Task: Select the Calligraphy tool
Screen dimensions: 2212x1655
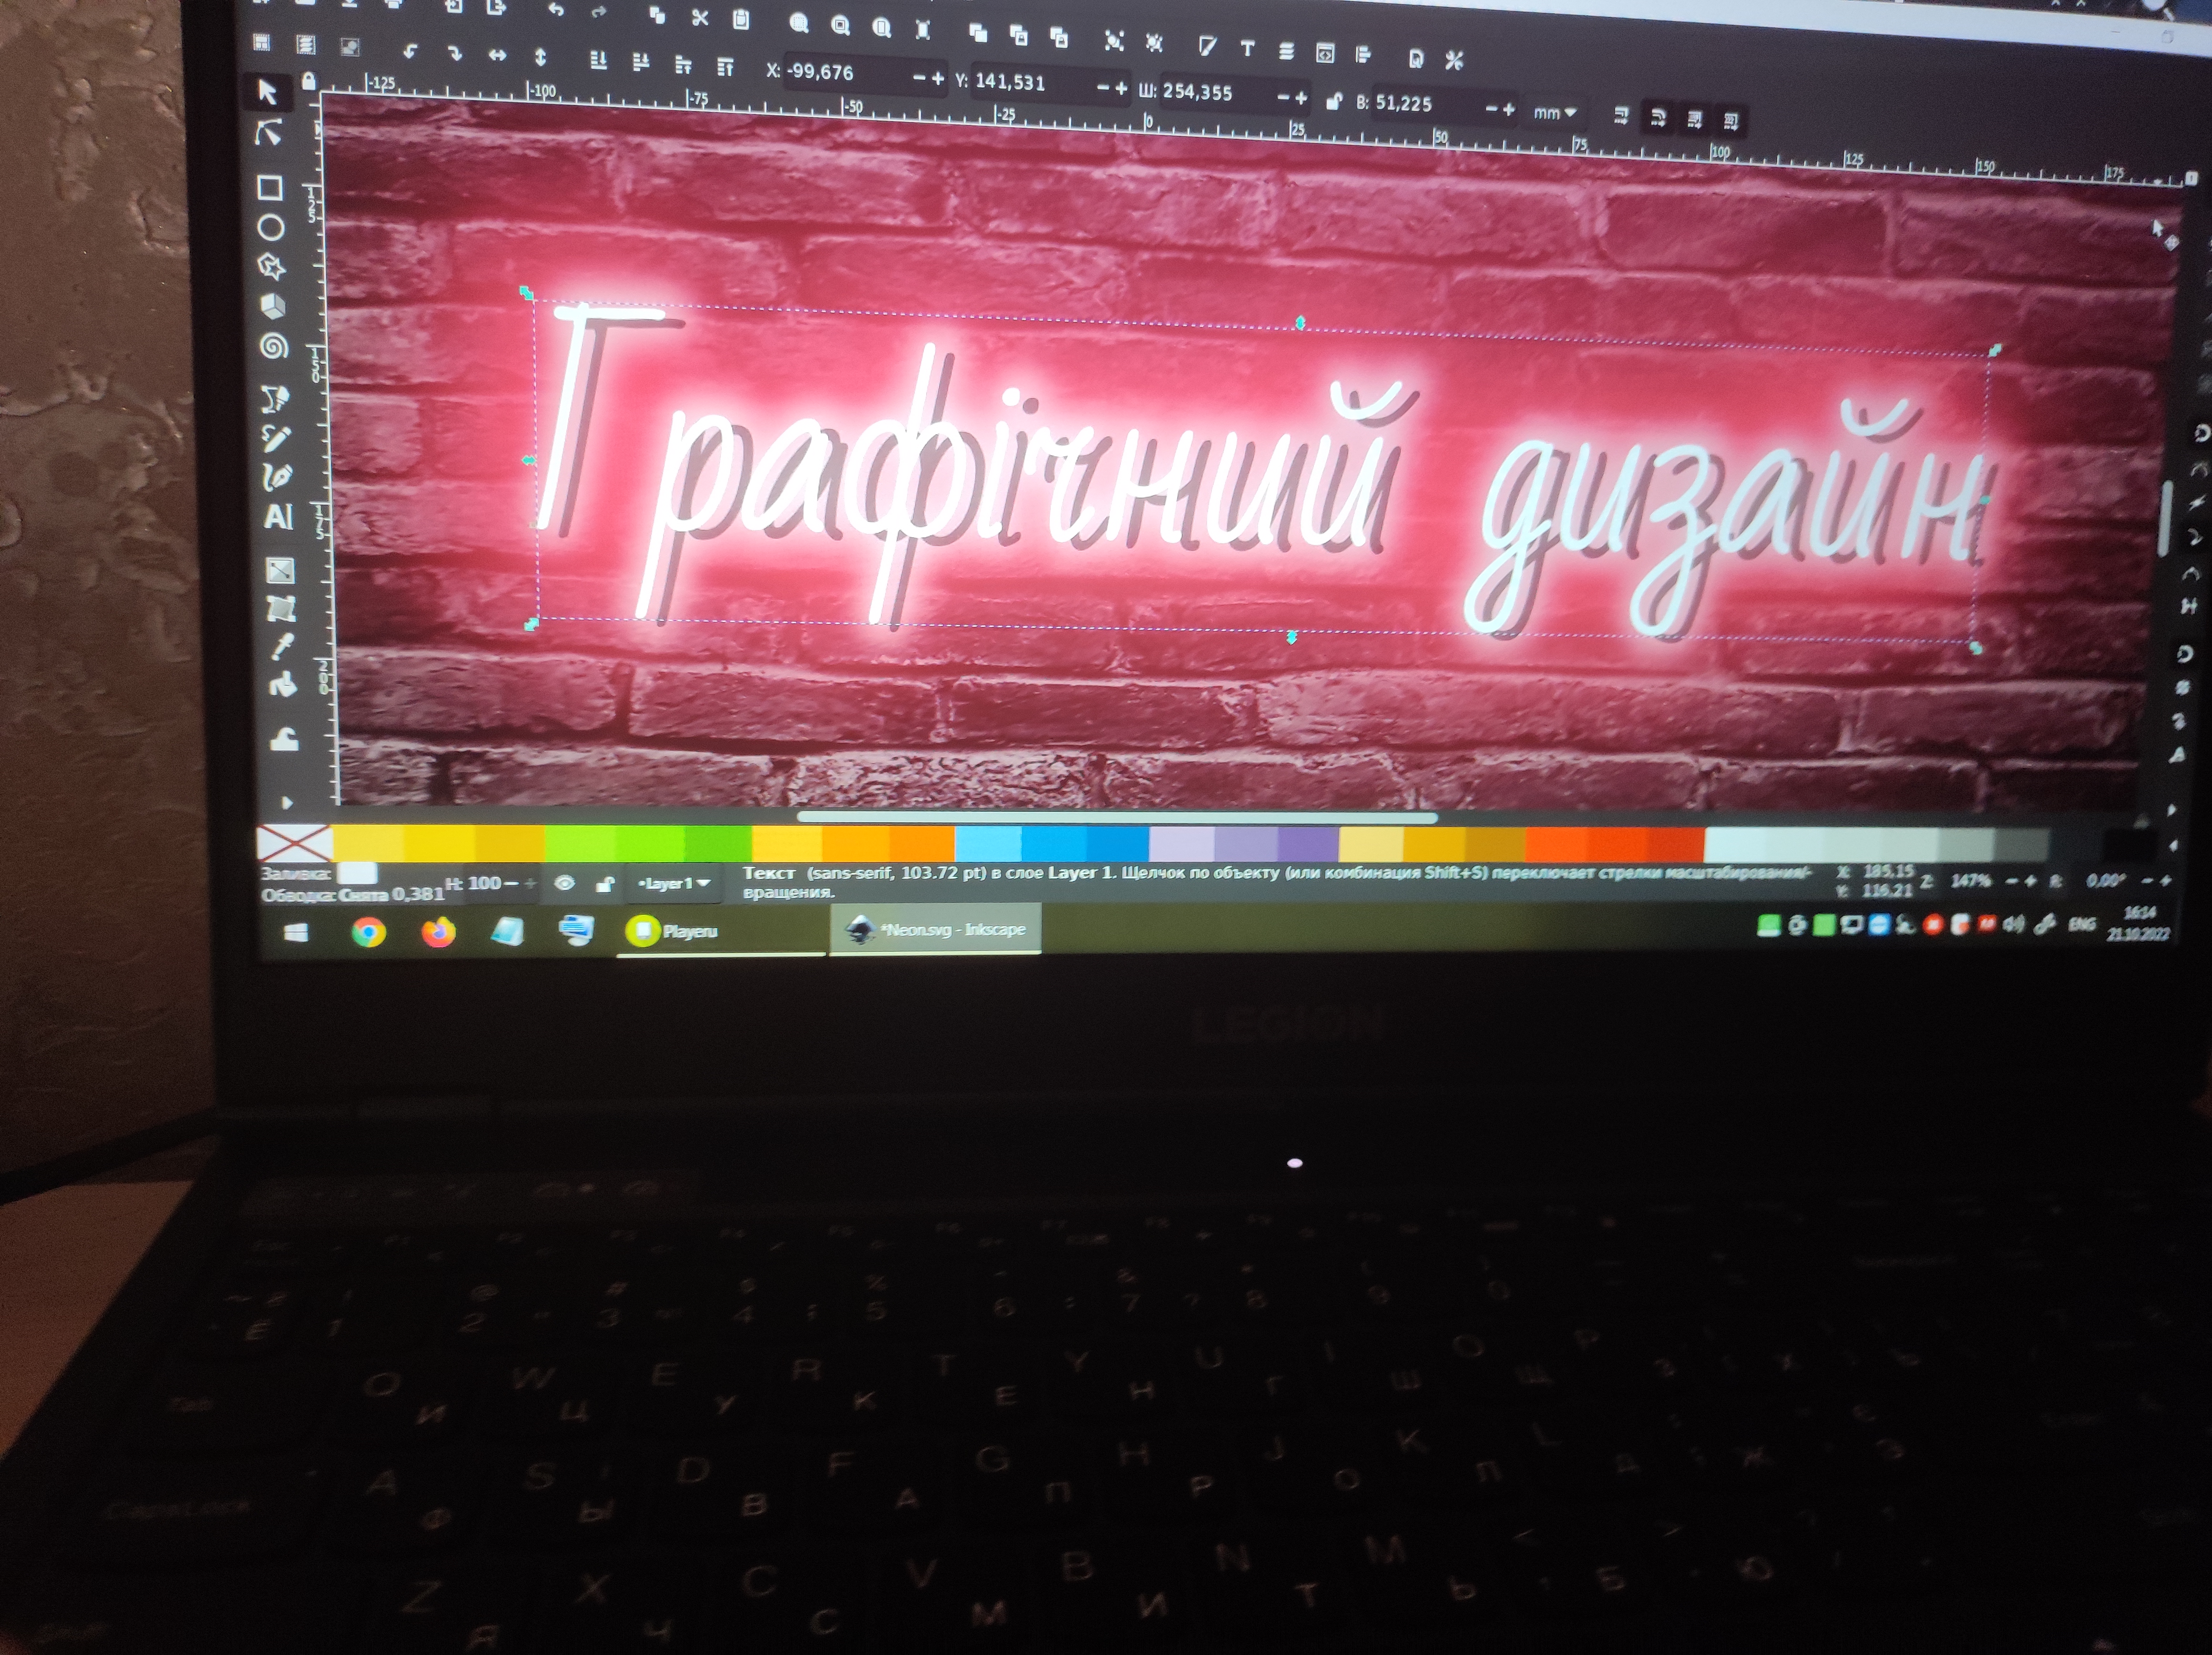Action: [277, 477]
